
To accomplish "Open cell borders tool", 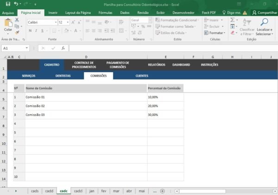I will point(54,31).
